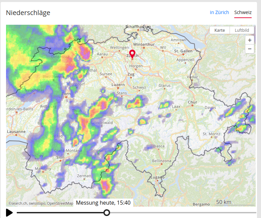The image size is (261, 218).
Task: Click the St. Moritz map label
Action: pos(211,134)
